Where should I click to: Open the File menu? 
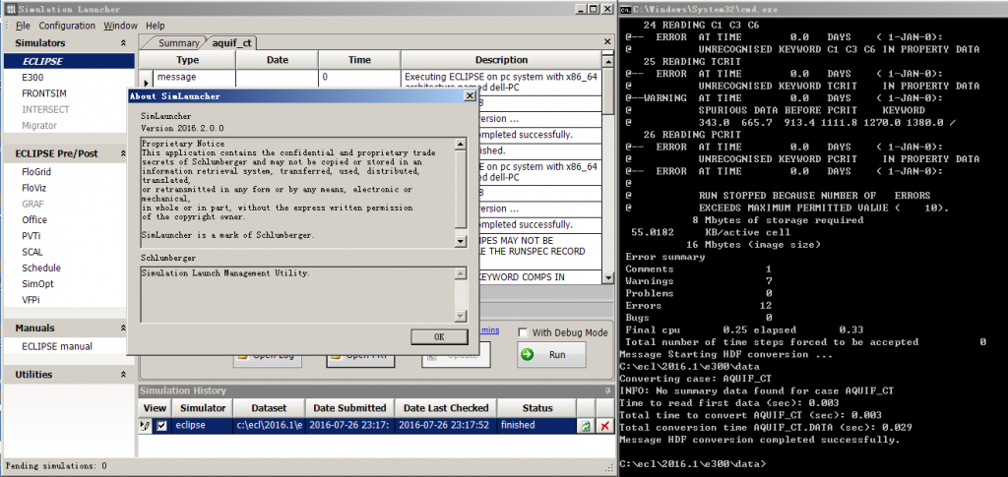(23, 26)
